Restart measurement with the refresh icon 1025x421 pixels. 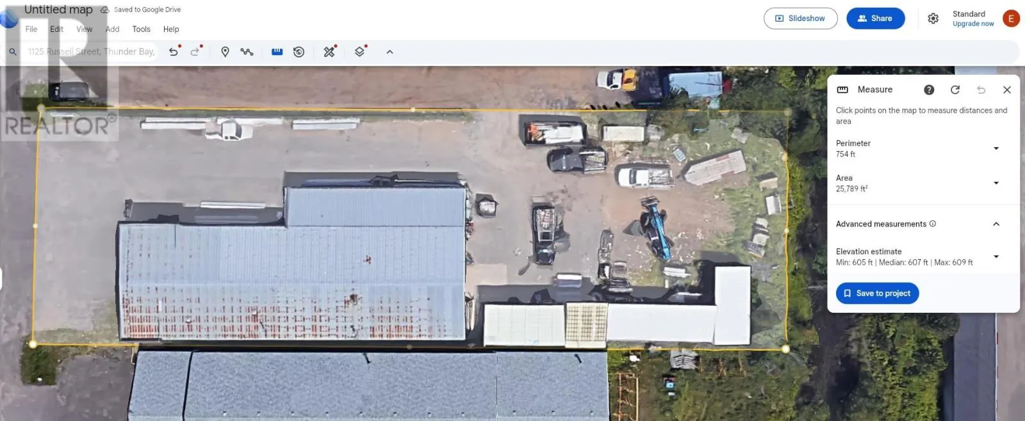click(x=955, y=90)
